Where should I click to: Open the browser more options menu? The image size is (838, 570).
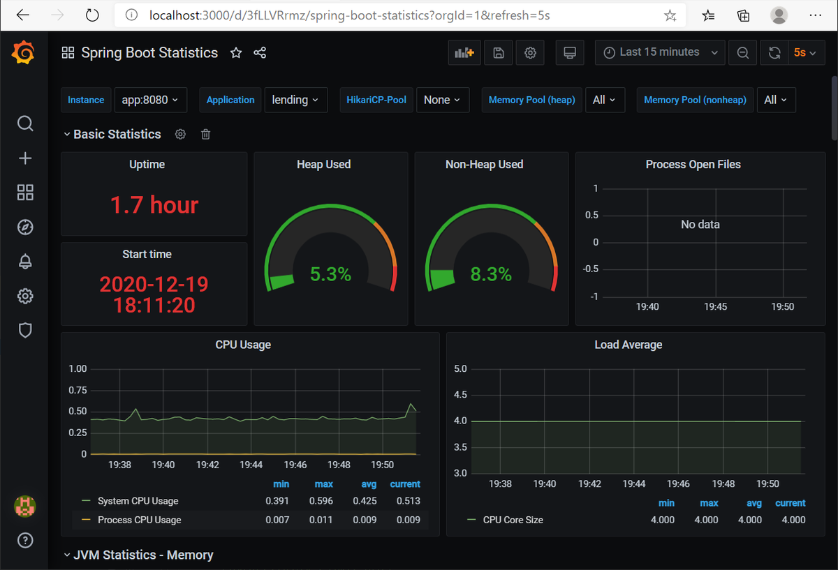pyautogui.click(x=814, y=15)
